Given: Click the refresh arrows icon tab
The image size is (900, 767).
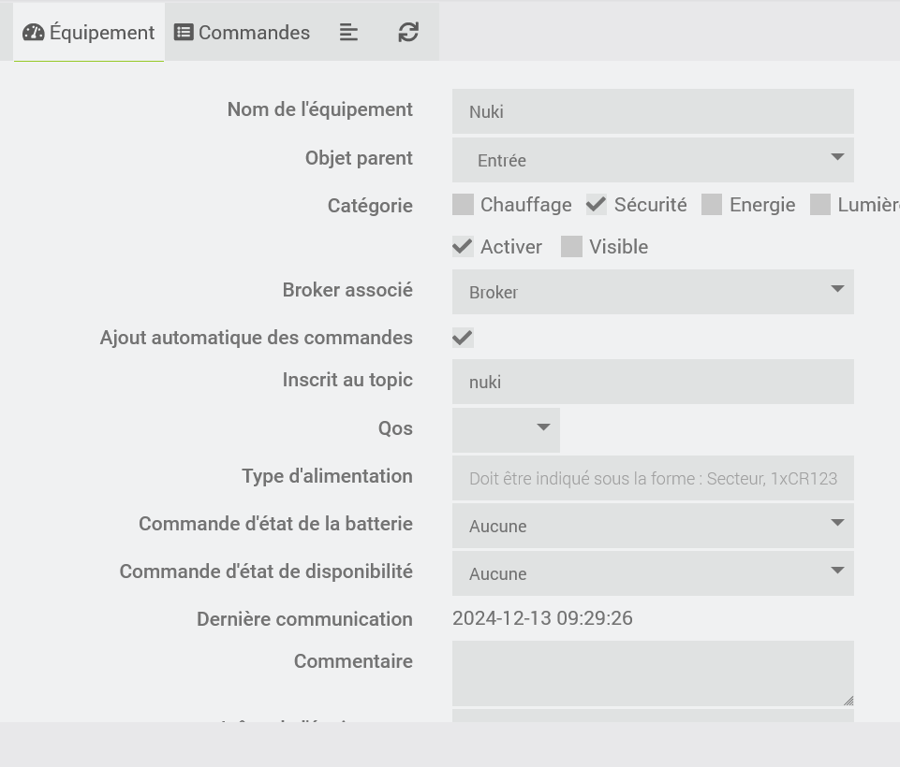Looking at the screenshot, I should click(408, 33).
